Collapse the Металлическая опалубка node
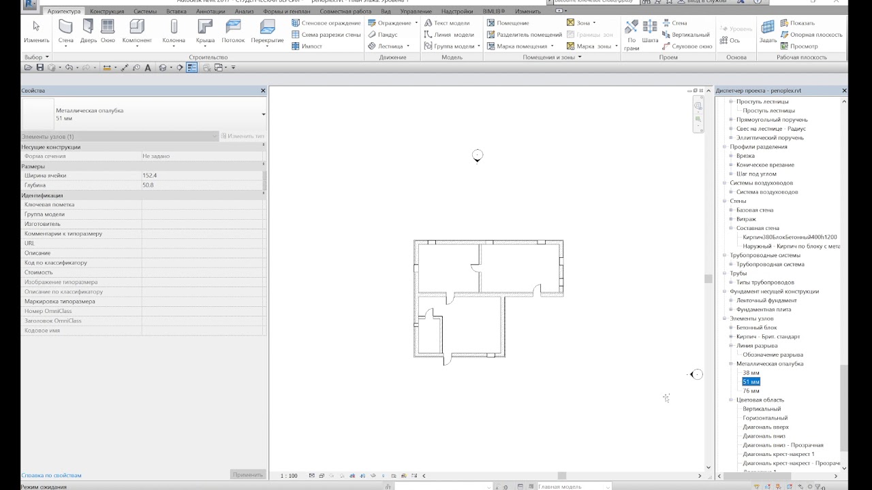 (731, 363)
